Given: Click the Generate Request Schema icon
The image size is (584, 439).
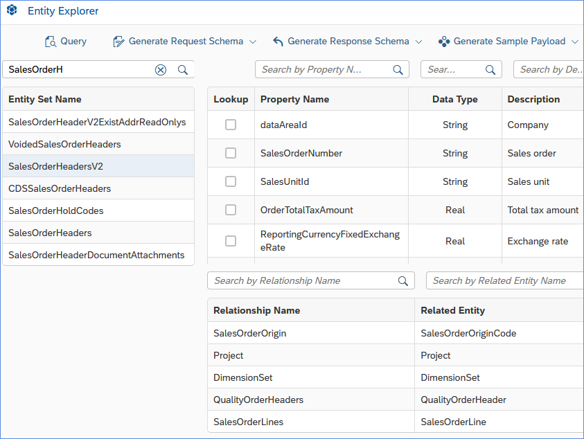Looking at the screenshot, I should (x=118, y=42).
